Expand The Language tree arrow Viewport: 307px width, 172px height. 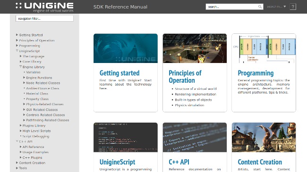pyautogui.click(x=21, y=56)
